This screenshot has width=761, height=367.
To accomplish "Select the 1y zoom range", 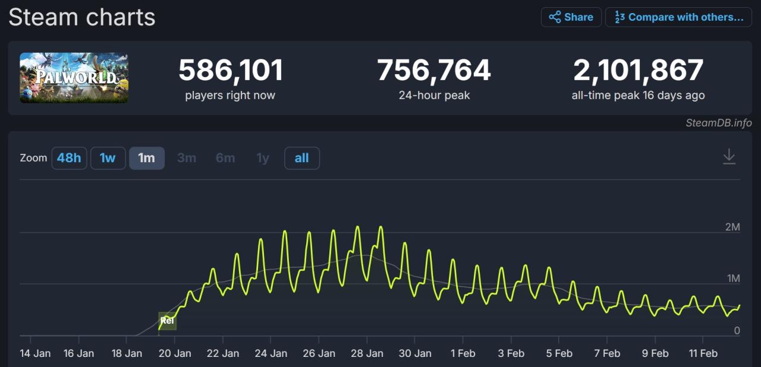I will [262, 158].
